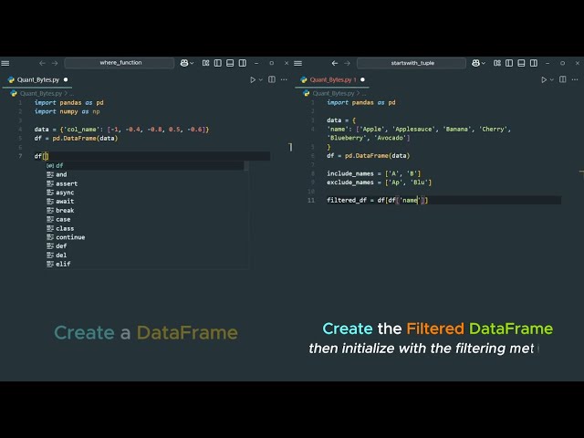Screen dimensions: 584x438
Task: Toggle bottom panel in startswith_tuple window
Action: pyautogui.click(x=521, y=63)
